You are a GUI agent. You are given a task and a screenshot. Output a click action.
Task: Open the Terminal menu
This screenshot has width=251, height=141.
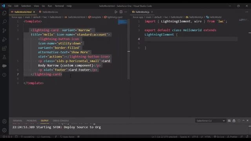[59, 6]
